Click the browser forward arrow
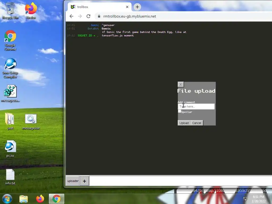This screenshot has width=272, height=204. (80, 16)
